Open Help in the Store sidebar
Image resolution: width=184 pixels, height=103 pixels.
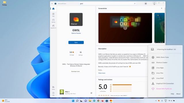(x=53, y=94)
